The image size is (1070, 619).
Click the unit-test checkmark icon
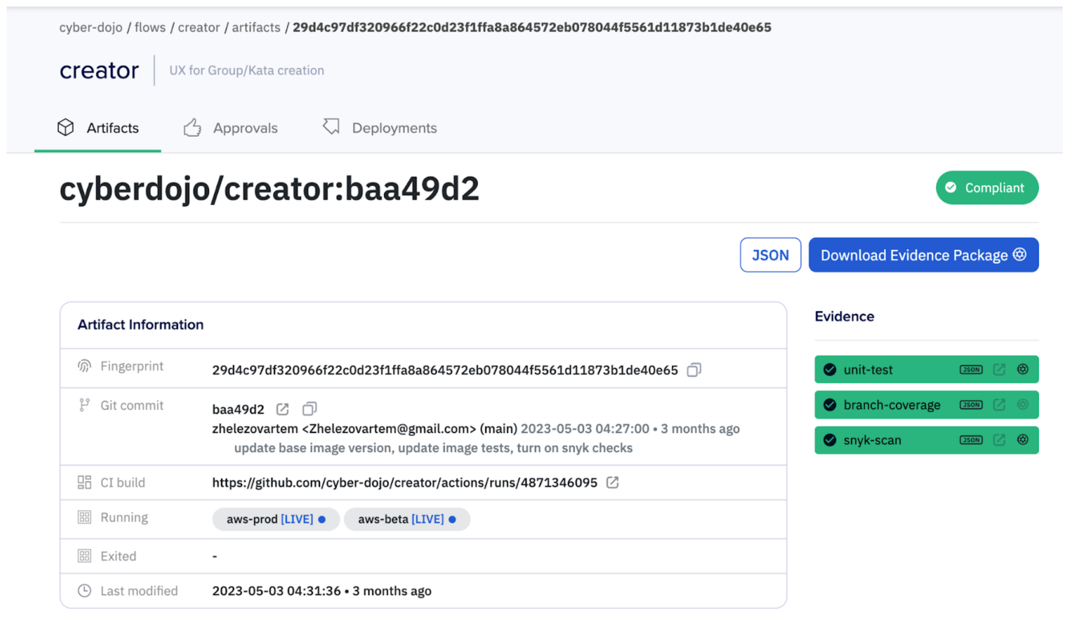click(x=831, y=370)
